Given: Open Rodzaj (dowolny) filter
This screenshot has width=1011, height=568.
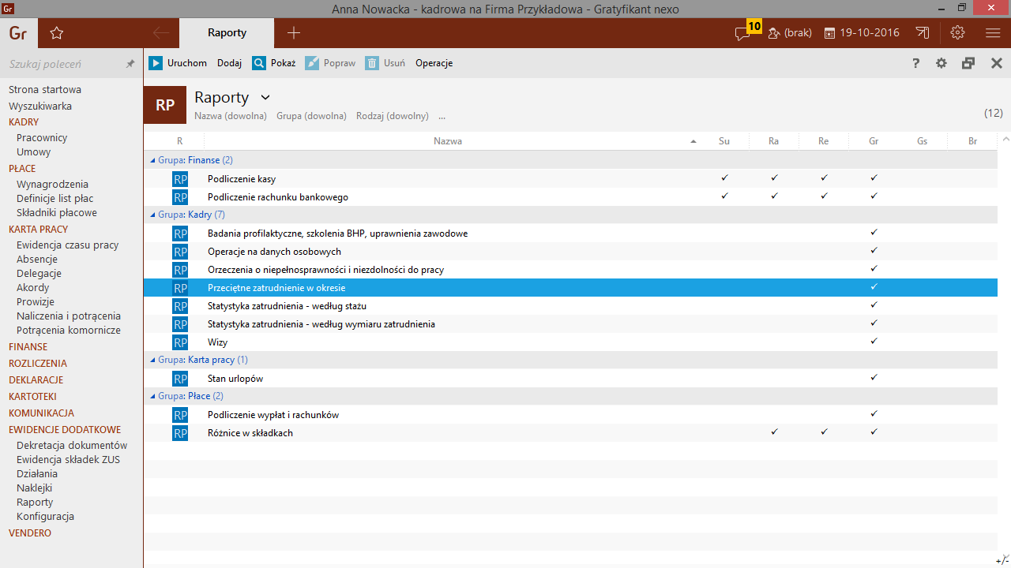Looking at the screenshot, I should 393,116.
